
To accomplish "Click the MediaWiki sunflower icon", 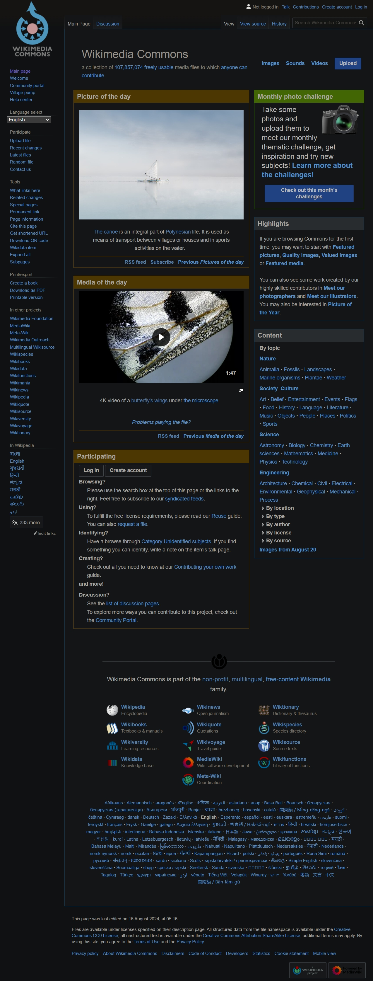I will (188, 762).
